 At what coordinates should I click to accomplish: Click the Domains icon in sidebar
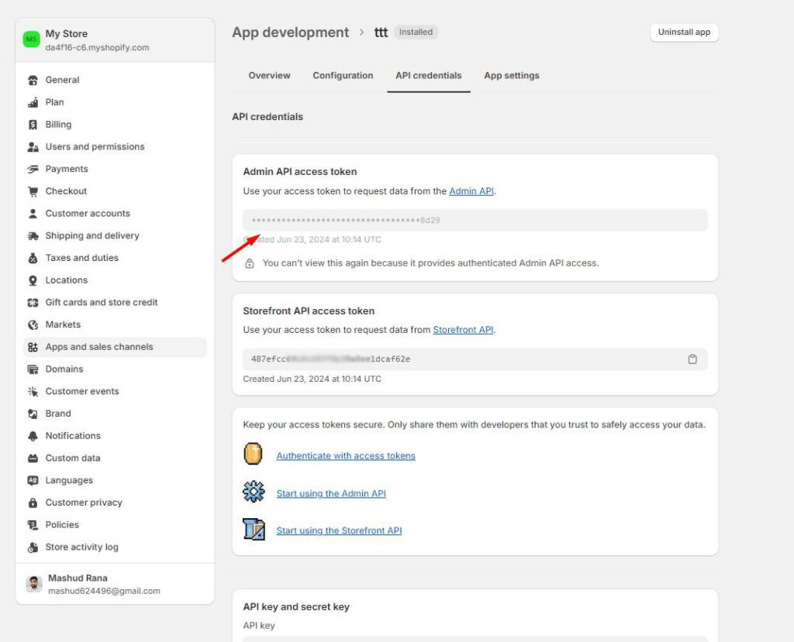[x=33, y=369]
